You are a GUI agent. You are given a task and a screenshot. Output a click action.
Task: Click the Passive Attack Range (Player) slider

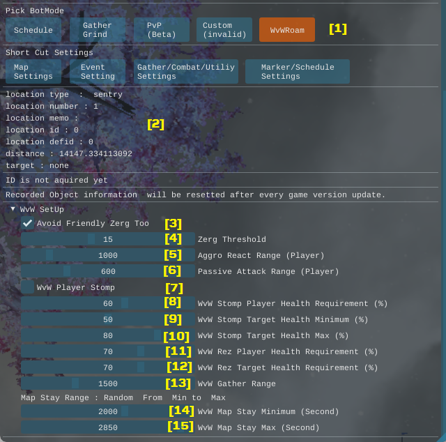point(107,271)
